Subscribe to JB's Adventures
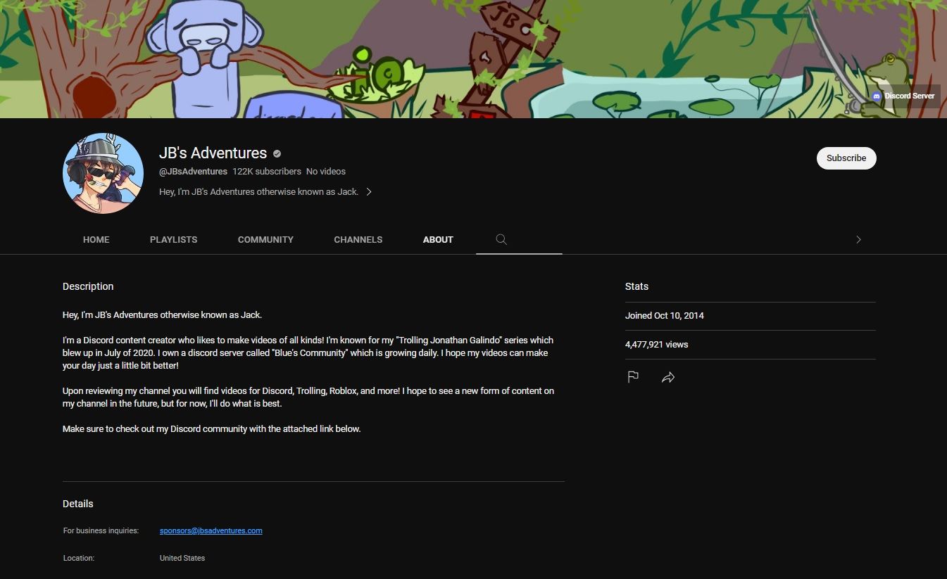947x579 pixels. (x=846, y=158)
